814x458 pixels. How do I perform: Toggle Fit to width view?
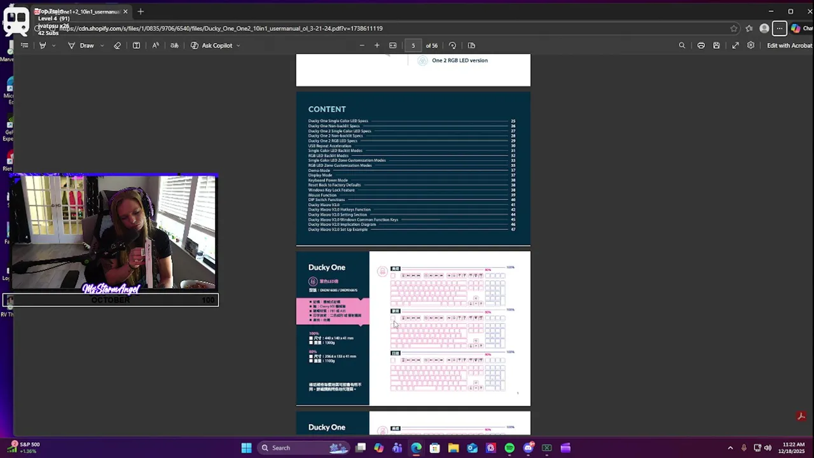click(x=393, y=45)
